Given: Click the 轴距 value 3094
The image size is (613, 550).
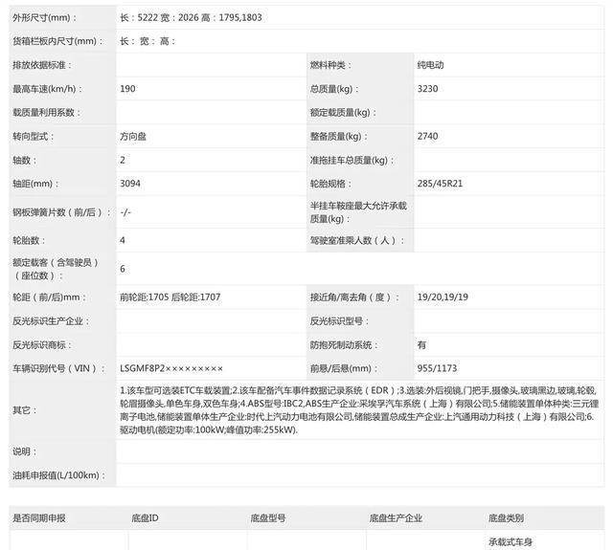Looking at the screenshot, I should [x=131, y=183].
